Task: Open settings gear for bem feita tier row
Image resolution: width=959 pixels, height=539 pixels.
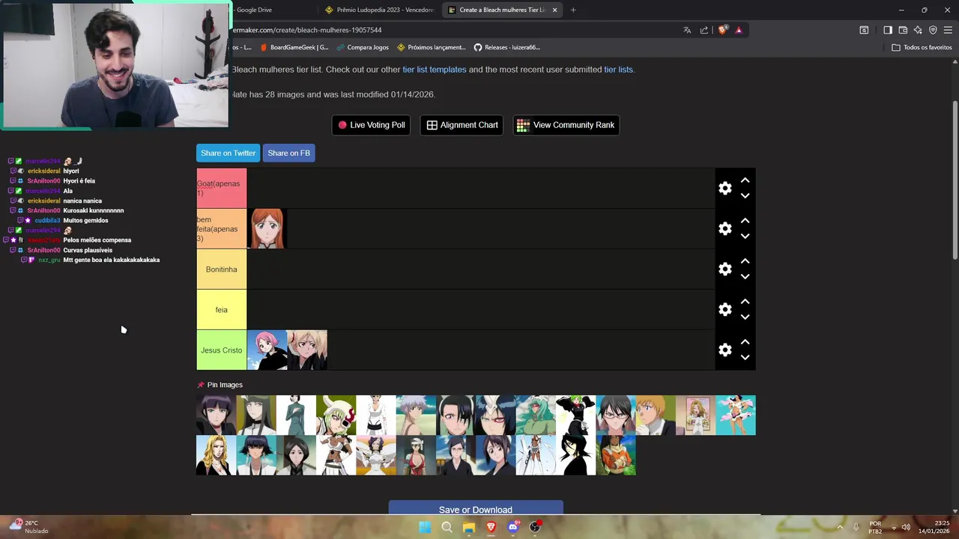Action: point(724,228)
